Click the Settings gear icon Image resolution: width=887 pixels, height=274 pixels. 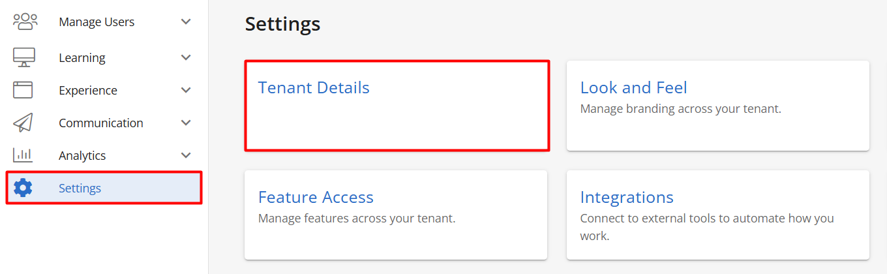pyautogui.click(x=23, y=188)
